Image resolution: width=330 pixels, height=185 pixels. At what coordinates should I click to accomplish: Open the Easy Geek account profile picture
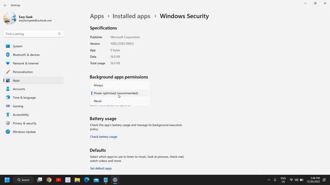point(10,18)
